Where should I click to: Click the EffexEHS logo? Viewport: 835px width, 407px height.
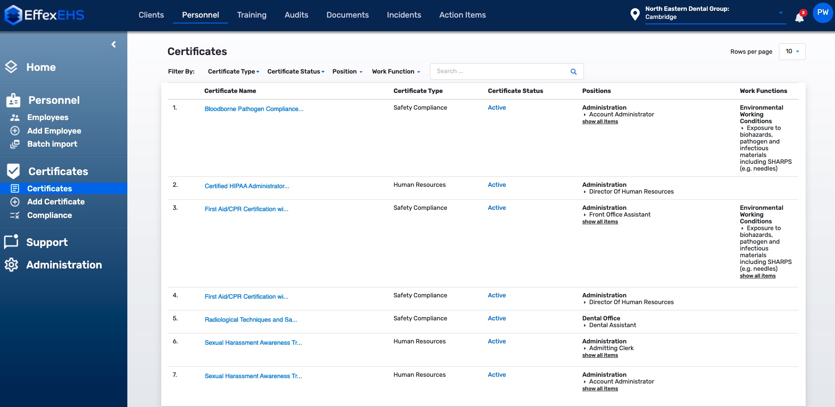coord(44,15)
